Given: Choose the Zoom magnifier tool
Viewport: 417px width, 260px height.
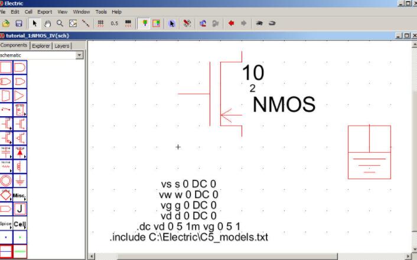Looking at the screenshot, I should [60, 24].
